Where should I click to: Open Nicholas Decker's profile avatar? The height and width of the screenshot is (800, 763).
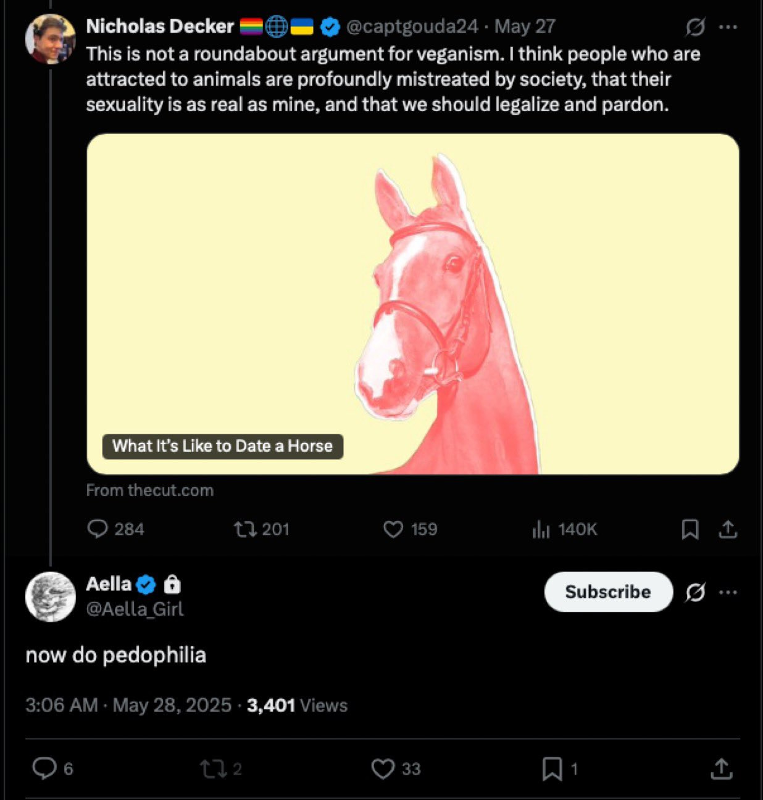50,38
